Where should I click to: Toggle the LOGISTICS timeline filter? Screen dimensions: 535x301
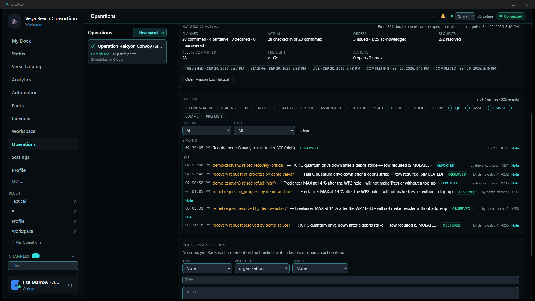click(500, 108)
